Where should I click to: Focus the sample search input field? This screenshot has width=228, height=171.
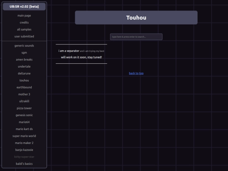click(136, 37)
